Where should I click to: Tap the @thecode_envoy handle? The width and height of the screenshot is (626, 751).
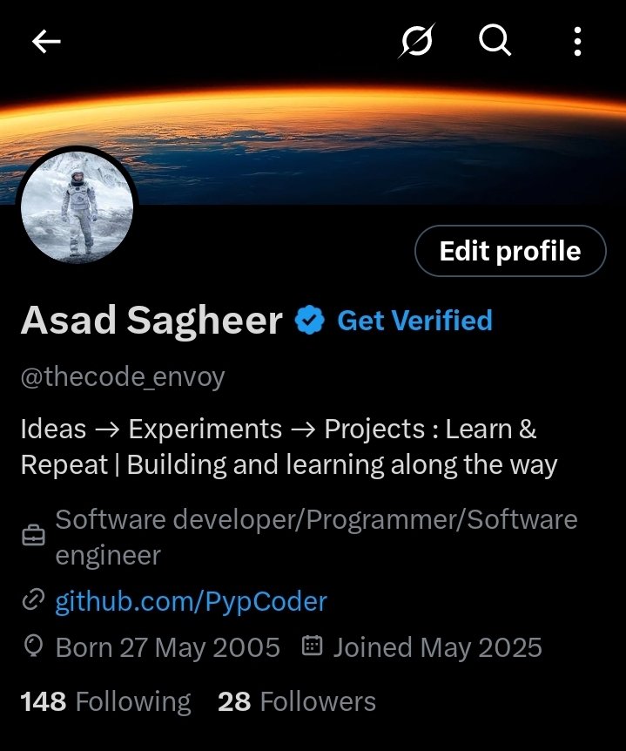click(123, 377)
